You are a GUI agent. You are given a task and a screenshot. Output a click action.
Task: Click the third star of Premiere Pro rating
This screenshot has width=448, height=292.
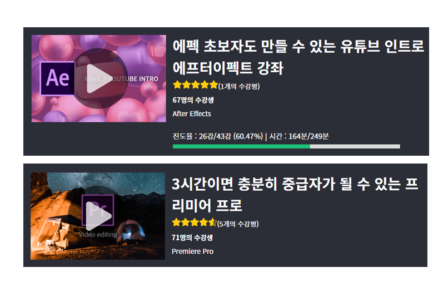(x=195, y=222)
